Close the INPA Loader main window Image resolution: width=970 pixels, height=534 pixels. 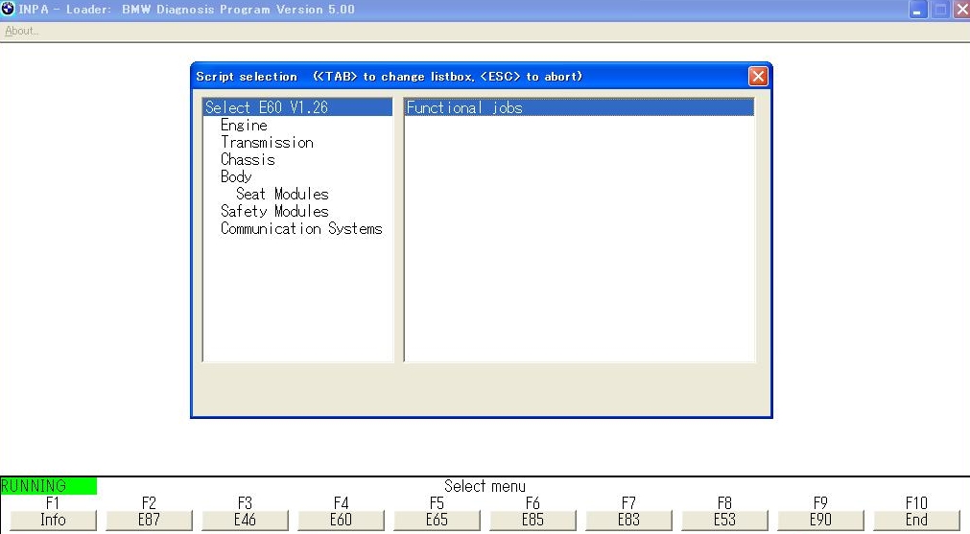tap(961, 10)
